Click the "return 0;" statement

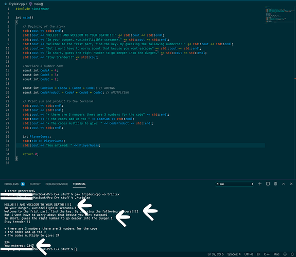30,154
